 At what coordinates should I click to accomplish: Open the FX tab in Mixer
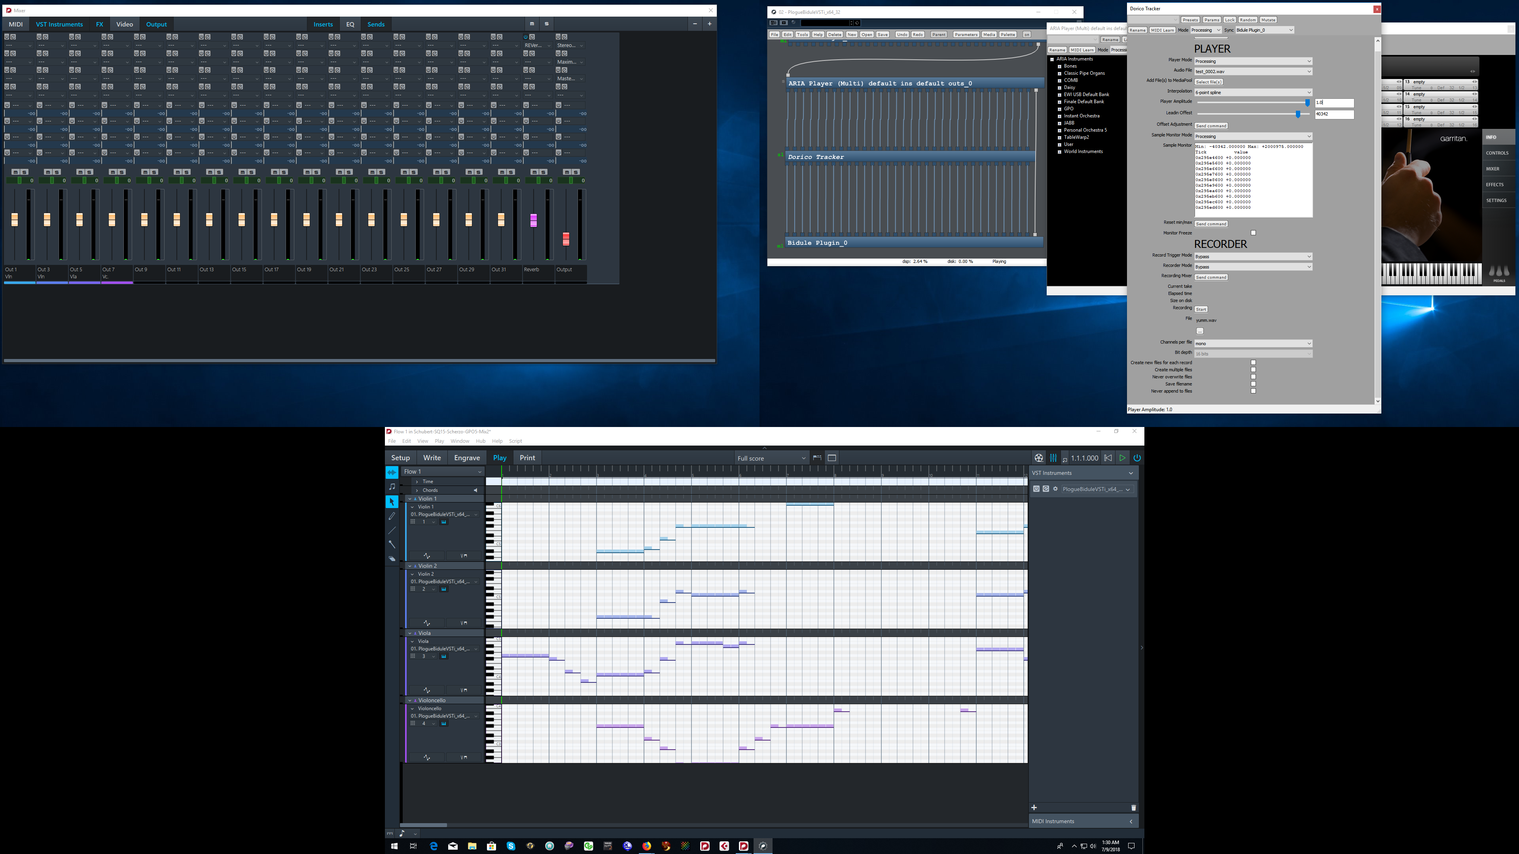[99, 24]
